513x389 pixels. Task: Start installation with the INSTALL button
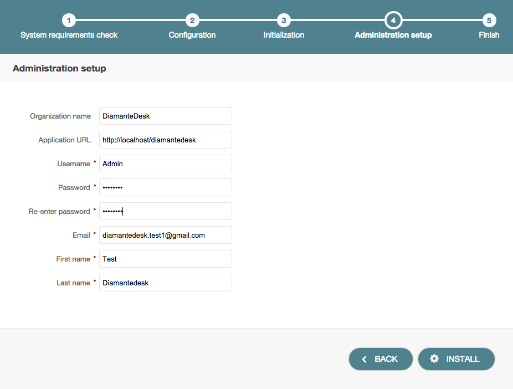point(456,359)
